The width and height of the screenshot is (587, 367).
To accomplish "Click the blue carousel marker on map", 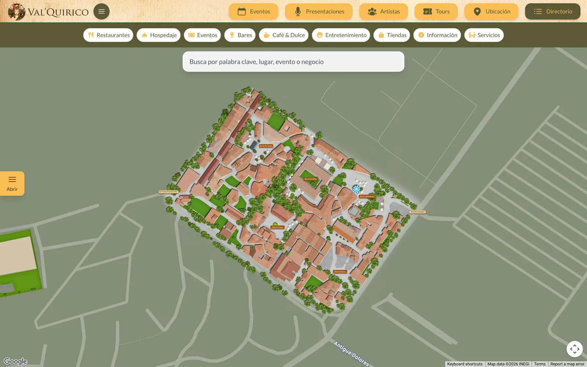I will [x=356, y=189].
